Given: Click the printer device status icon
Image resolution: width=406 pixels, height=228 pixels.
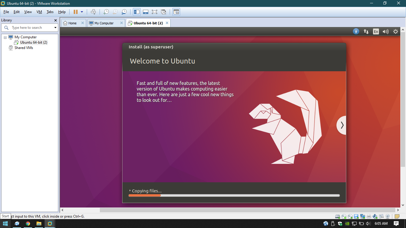Looking at the screenshot, I should coord(369,216).
